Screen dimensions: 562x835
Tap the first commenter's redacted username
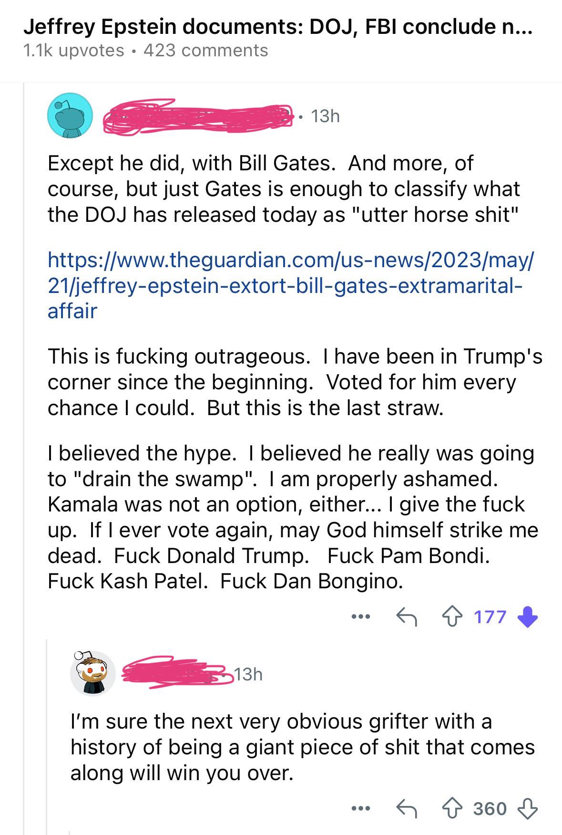click(199, 115)
